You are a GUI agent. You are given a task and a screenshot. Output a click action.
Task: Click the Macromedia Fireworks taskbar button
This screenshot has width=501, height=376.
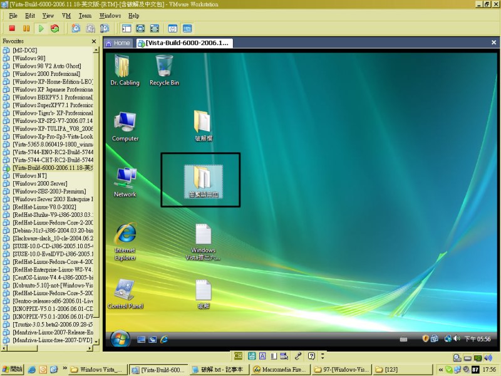coord(281,370)
